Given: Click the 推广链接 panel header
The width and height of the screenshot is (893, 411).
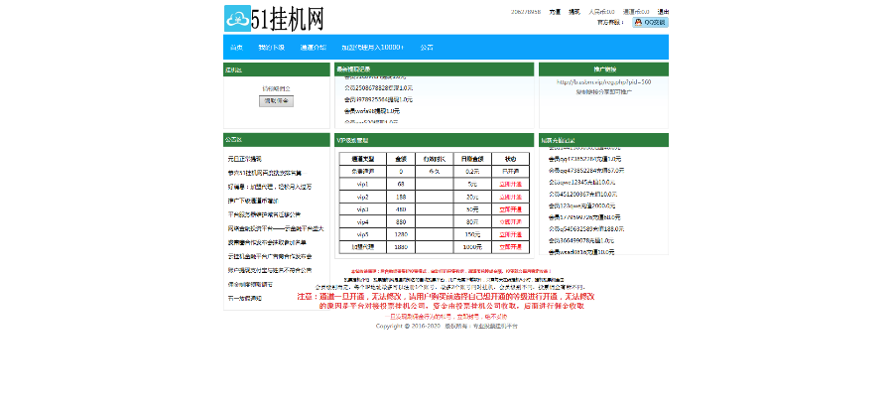Looking at the screenshot, I should coord(603,69).
